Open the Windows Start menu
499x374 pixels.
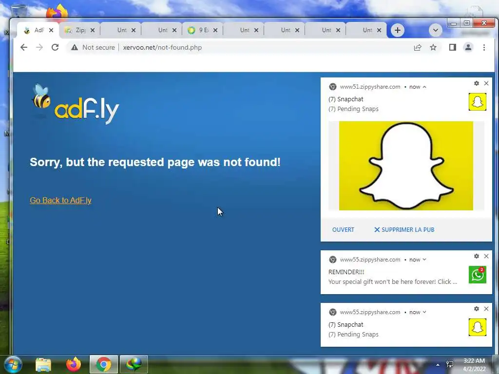coord(13,364)
